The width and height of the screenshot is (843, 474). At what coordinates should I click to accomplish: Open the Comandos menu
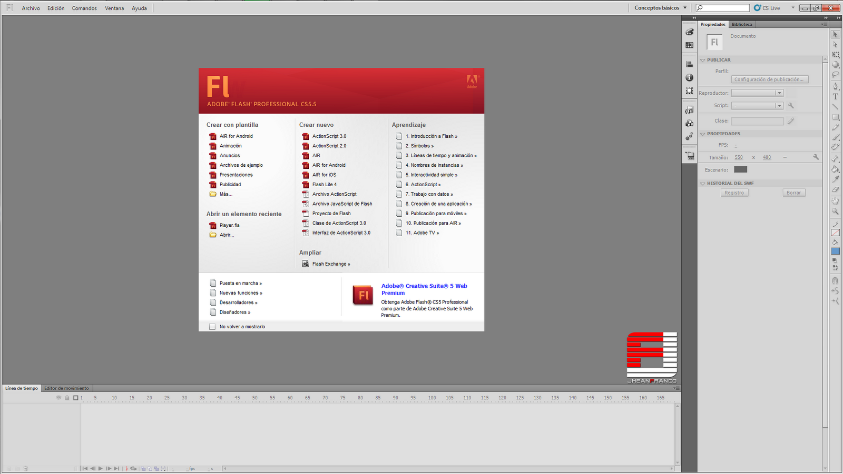[x=84, y=8]
